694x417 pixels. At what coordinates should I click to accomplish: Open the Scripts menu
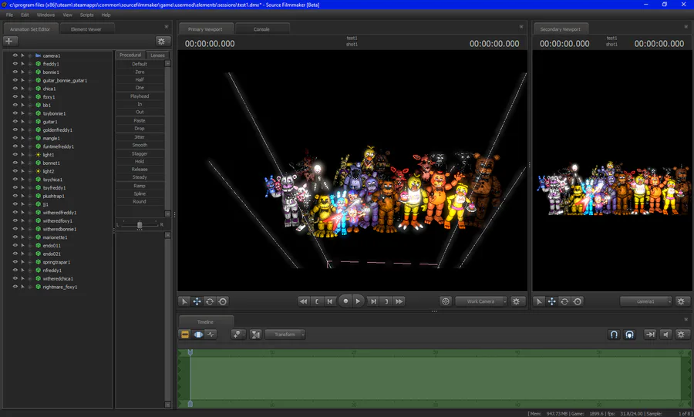point(86,15)
